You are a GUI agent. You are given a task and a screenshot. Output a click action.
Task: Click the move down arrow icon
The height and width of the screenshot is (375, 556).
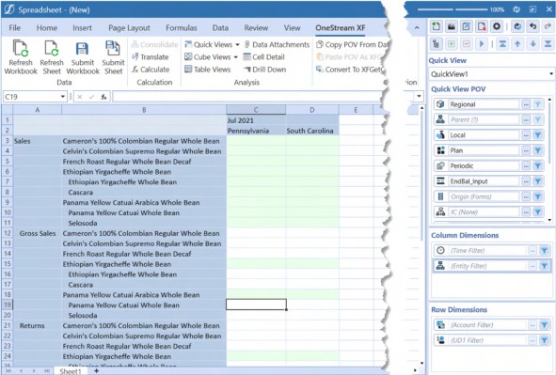(x=532, y=44)
